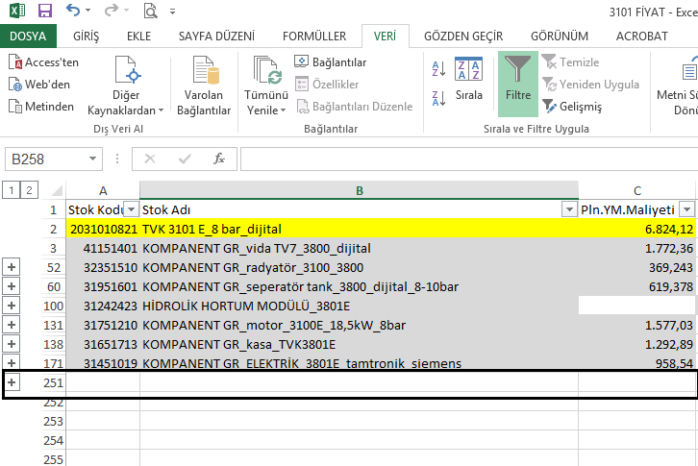Click Bağlantıları Düzenle button
Viewport: 698px width, 466px height.
(355, 107)
